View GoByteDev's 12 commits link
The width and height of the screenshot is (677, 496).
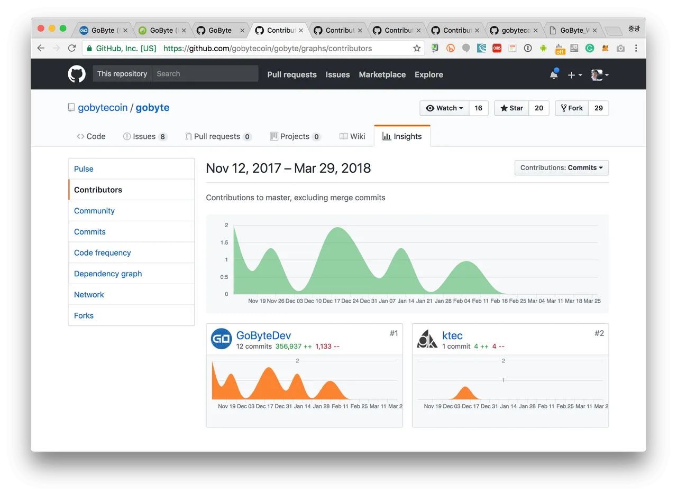(x=254, y=347)
